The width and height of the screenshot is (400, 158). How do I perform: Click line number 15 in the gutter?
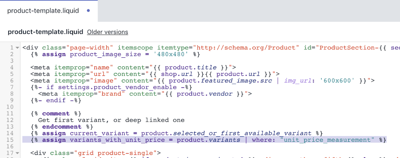click(10, 140)
